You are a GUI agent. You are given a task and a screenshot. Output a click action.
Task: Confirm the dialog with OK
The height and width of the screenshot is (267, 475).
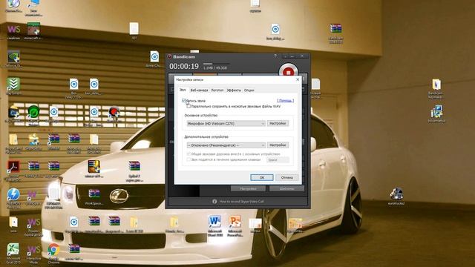[x=262, y=177]
